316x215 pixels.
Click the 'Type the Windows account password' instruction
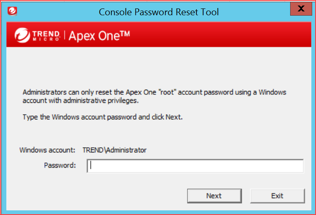click(102, 117)
